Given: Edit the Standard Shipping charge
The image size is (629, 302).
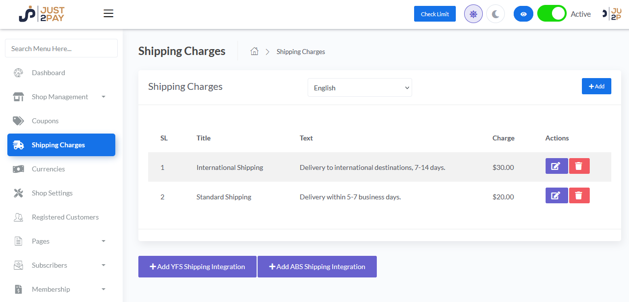Looking at the screenshot, I should coord(556,196).
